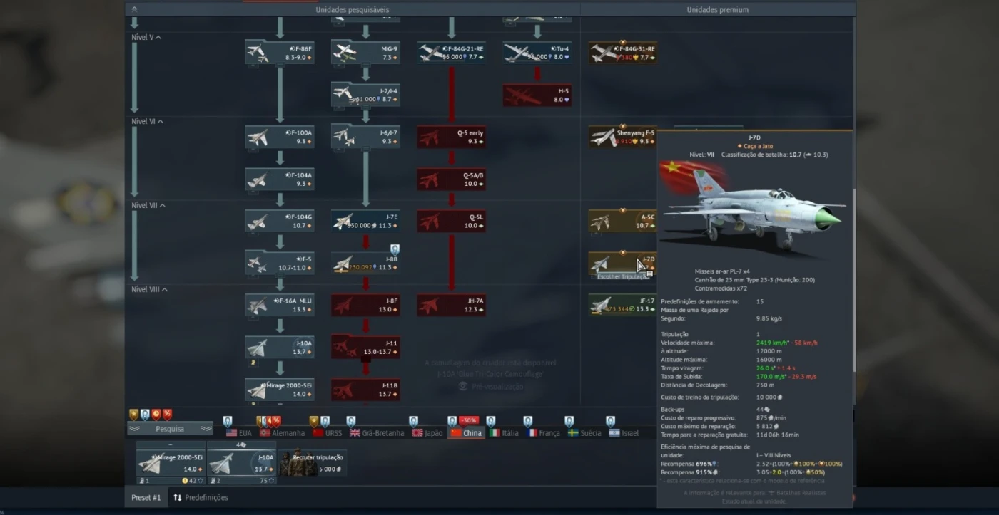Collapse the Nível V tier
This screenshot has height=515, width=999.
click(x=146, y=37)
